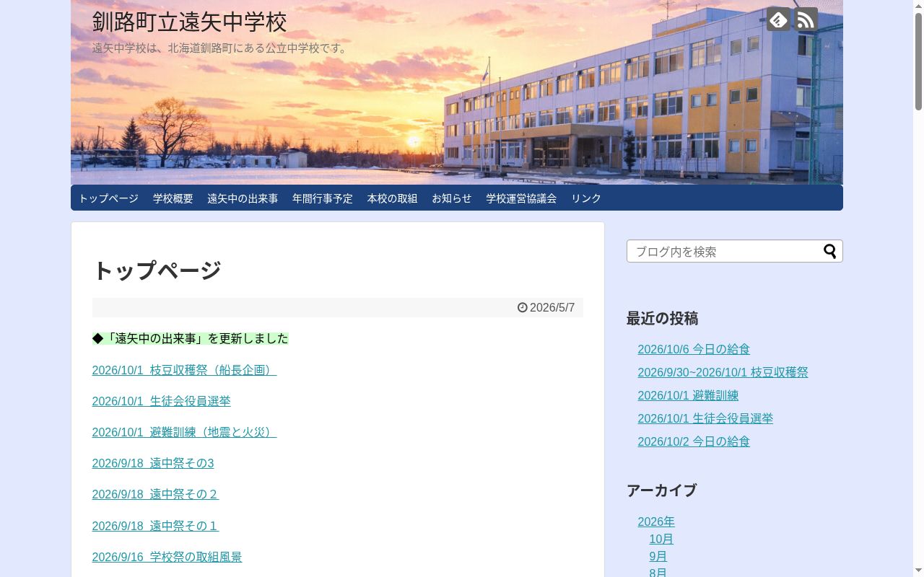Open recent post 2026/10/2 今日の給食
Screen dimensions: 924x577
tap(694, 441)
